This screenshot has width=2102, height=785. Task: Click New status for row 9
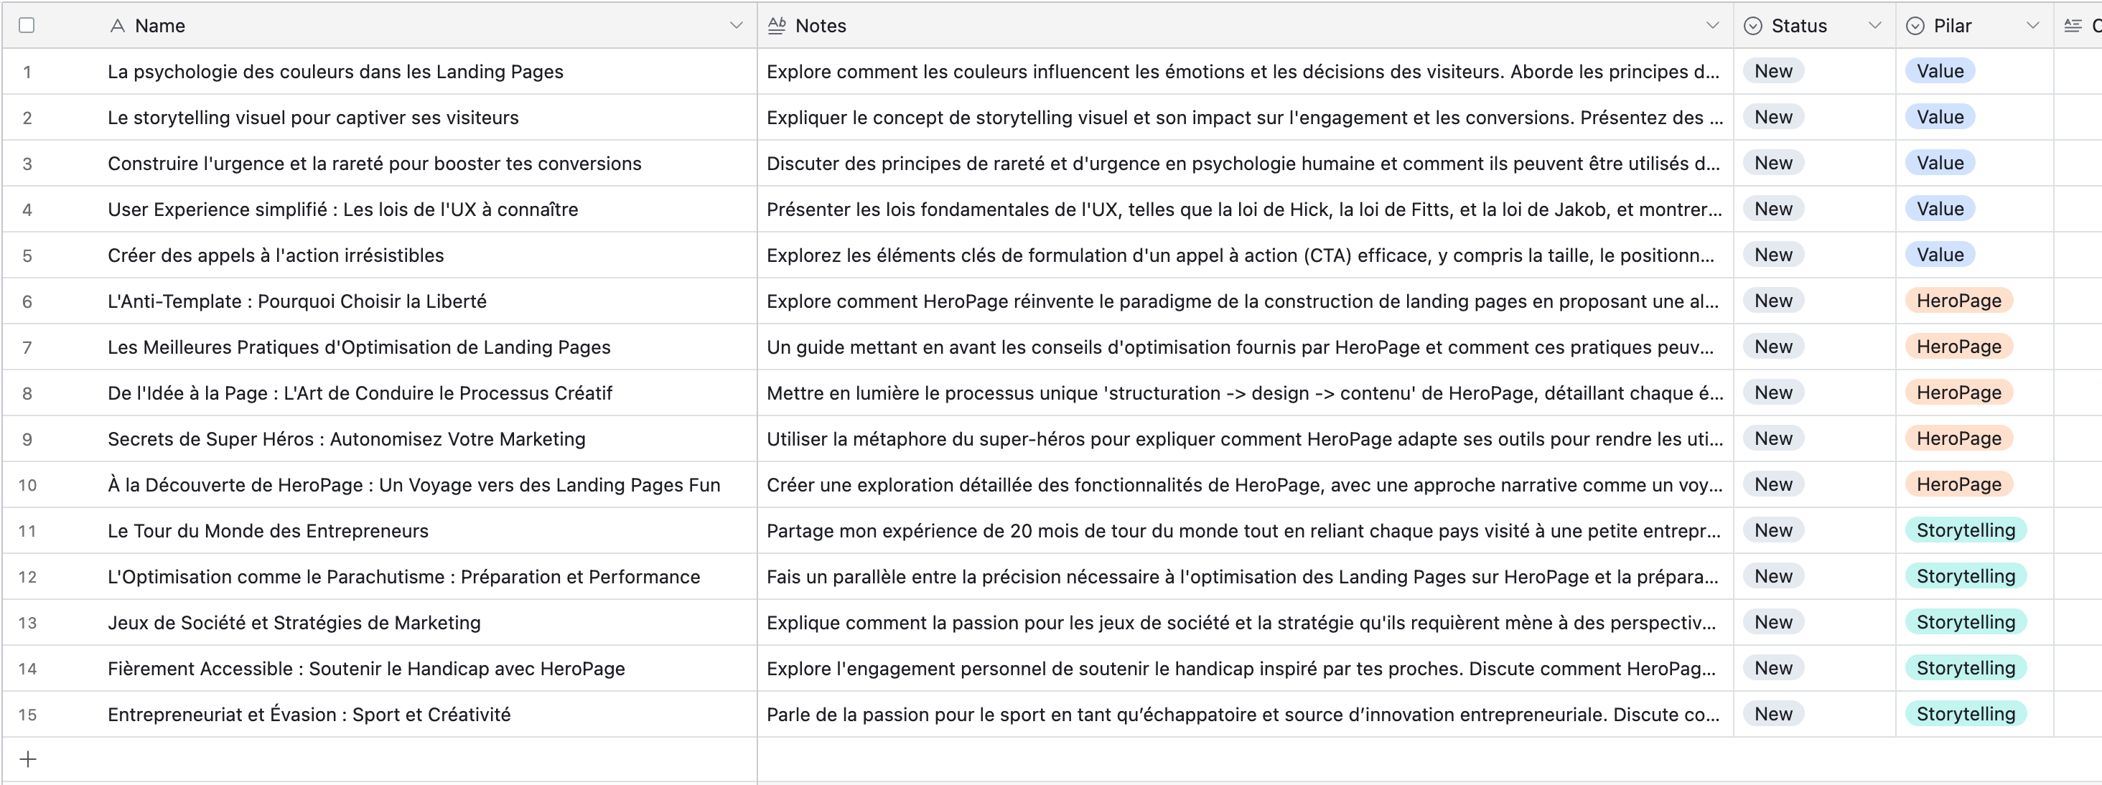click(1772, 439)
